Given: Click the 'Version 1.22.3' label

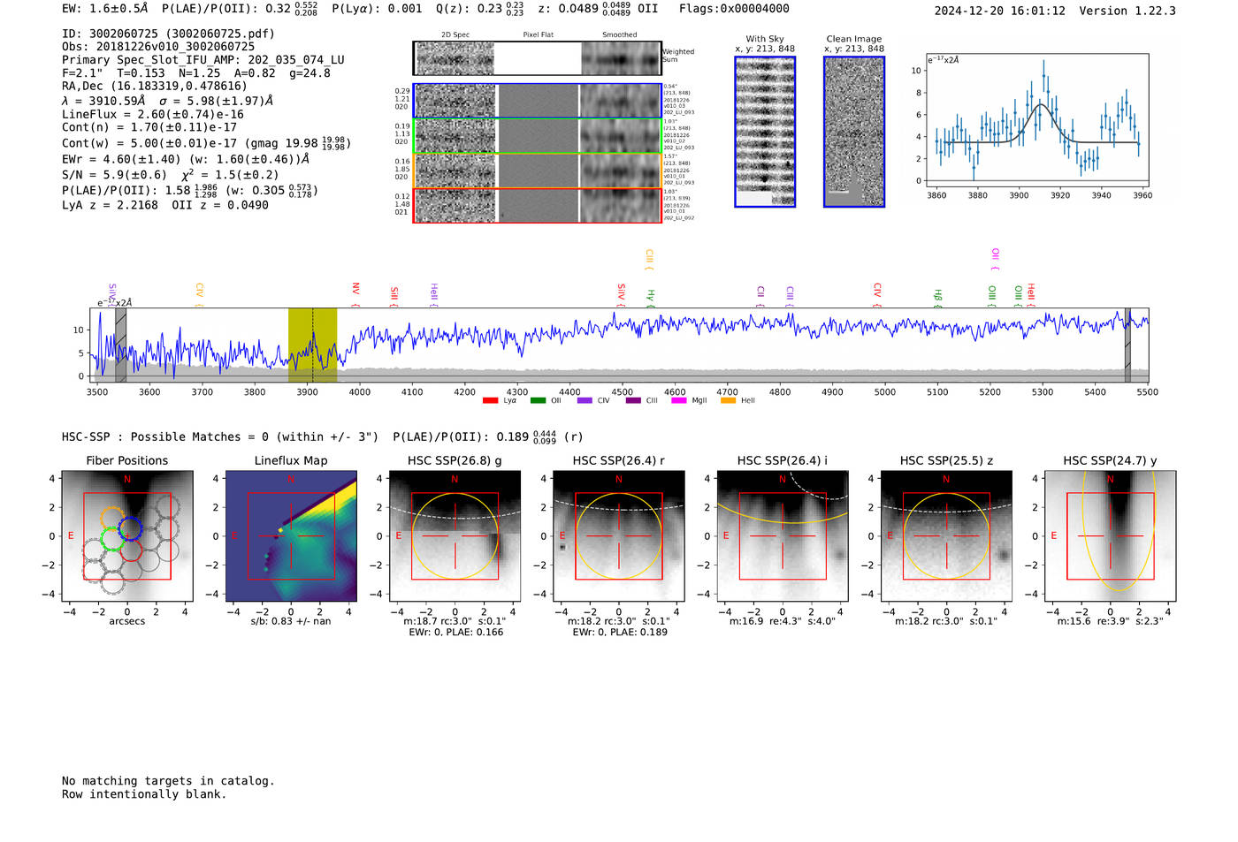Looking at the screenshot, I should [1127, 11].
